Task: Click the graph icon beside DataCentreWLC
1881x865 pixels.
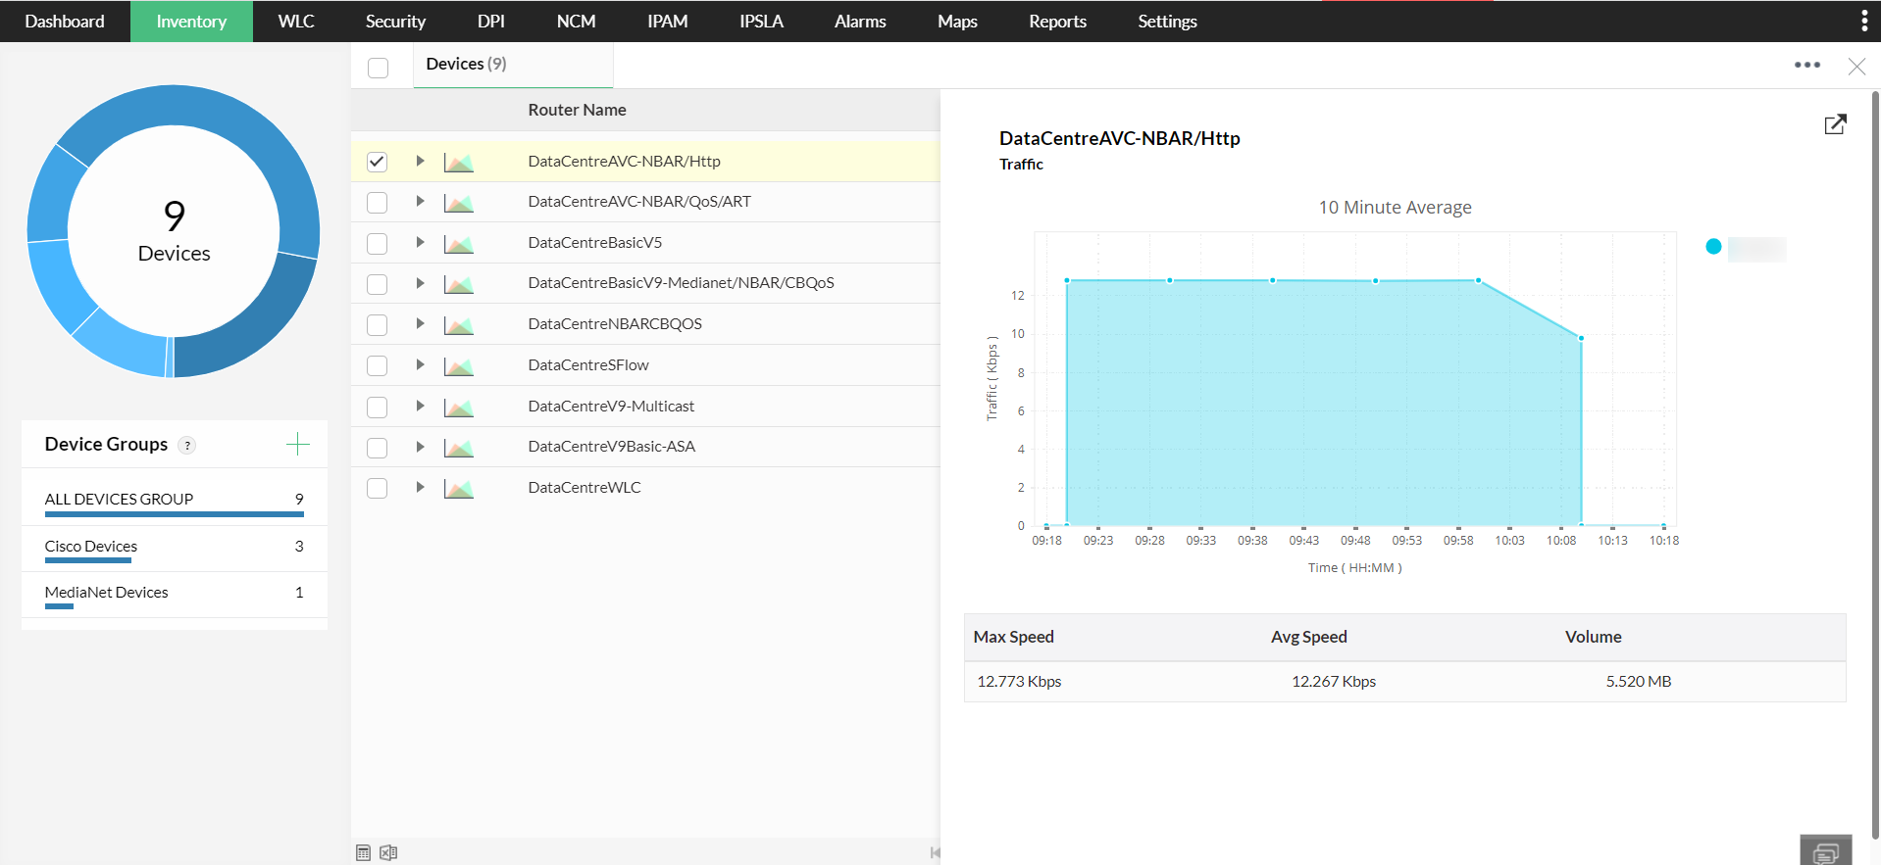Action: pos(458,489)
